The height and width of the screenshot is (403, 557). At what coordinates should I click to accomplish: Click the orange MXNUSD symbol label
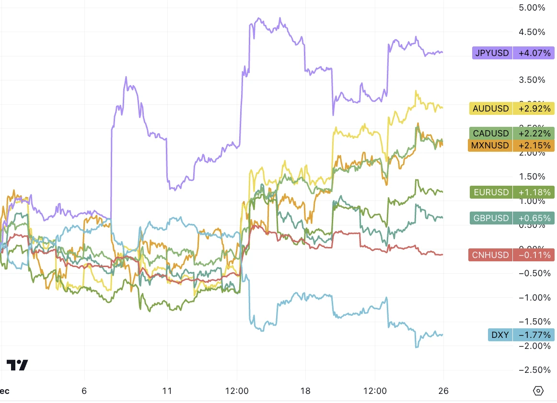click(x=490, y=145)
